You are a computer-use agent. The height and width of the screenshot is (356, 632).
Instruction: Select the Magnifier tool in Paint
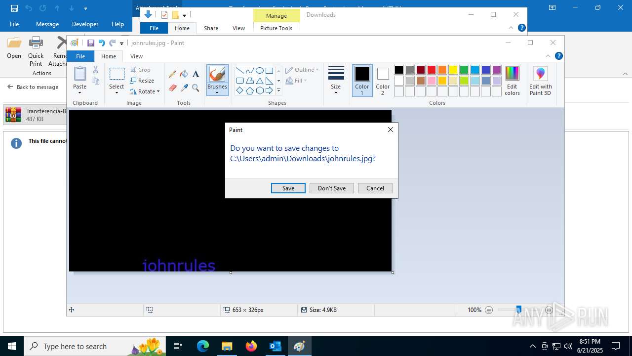point(196,88)
